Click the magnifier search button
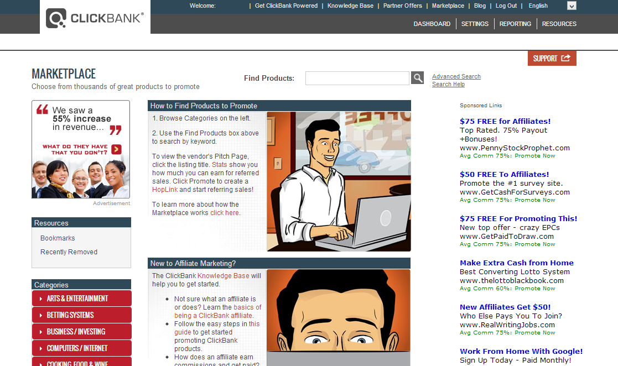 [417, 77]
